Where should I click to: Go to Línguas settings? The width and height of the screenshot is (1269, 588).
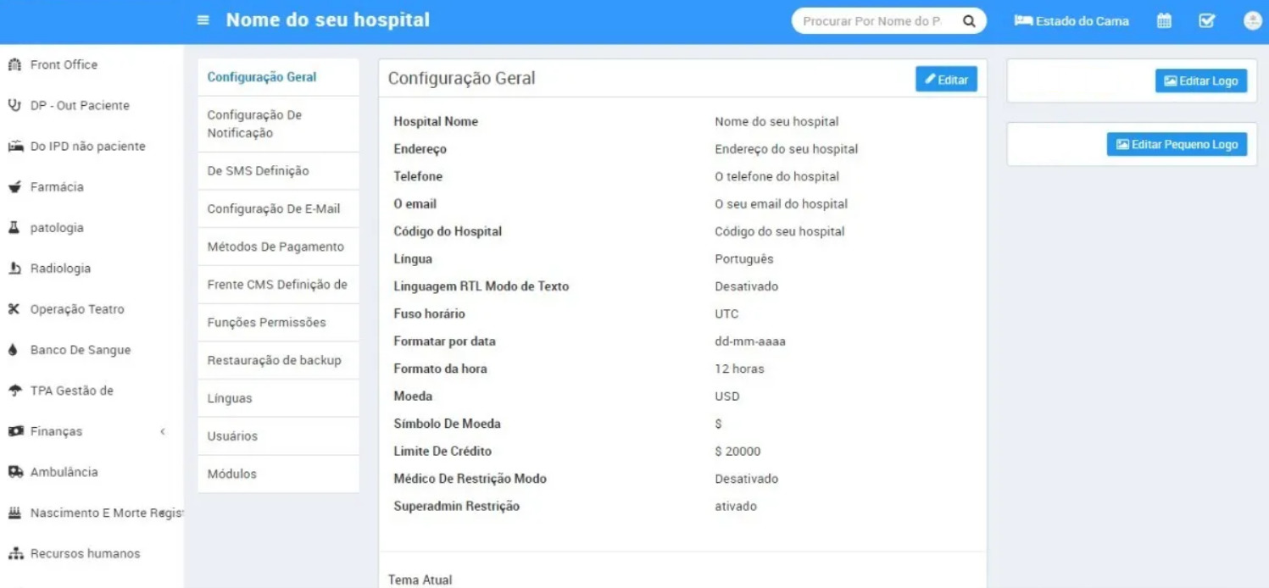[278, 398]
